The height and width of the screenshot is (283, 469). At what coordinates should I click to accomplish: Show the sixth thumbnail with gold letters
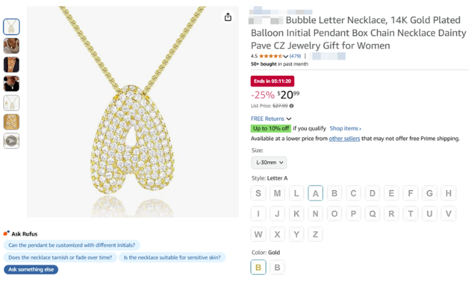pos(12,122)
